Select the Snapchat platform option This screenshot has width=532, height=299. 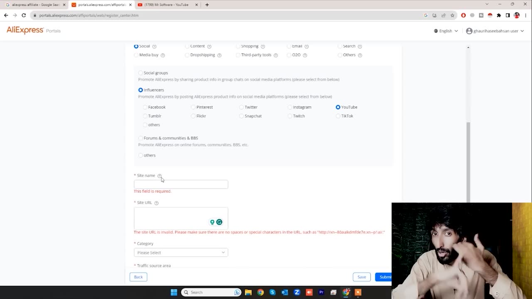241,116
